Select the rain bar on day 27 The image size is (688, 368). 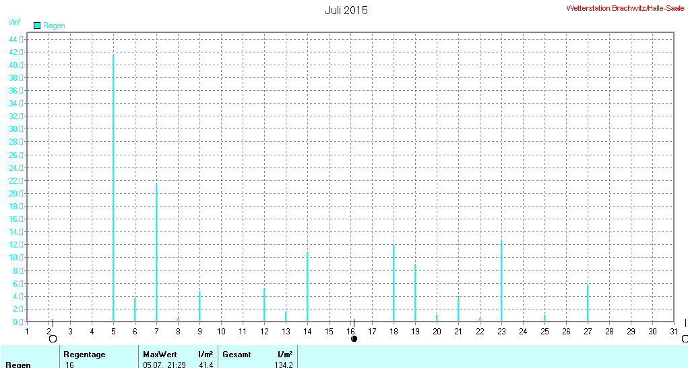(x=588, y=303)
